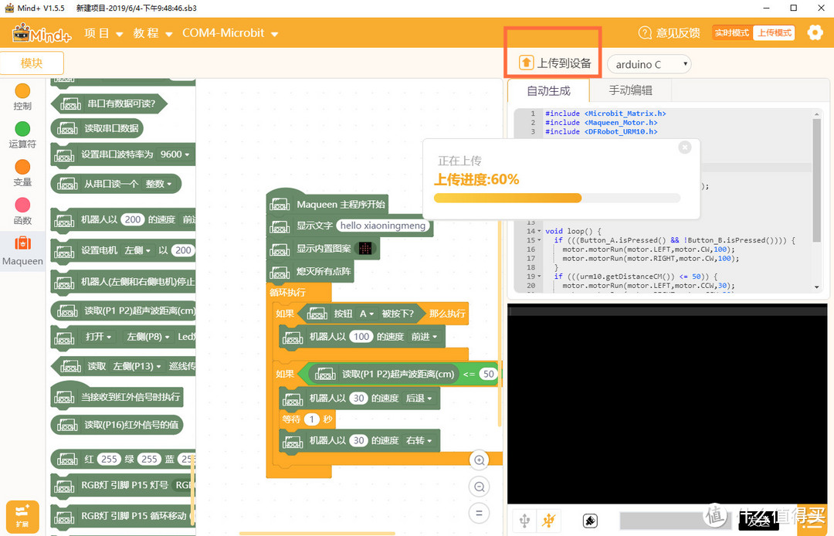Click the 意见反馈 feedback icon
The width and height of the screenshot is (834, 536).
click(x=645, y=33)
